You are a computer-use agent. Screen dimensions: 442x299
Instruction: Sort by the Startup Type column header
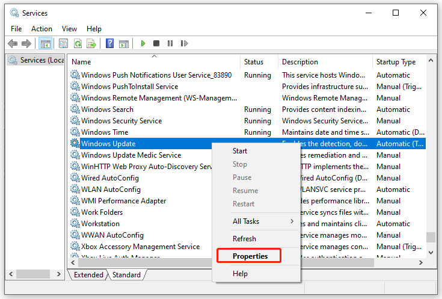pos(399,62)
